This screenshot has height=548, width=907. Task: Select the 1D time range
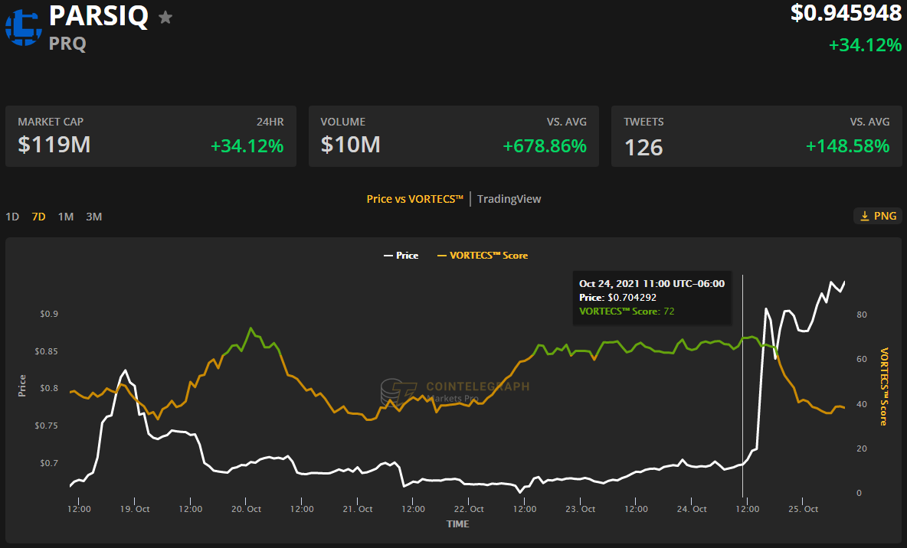[12, 217]
